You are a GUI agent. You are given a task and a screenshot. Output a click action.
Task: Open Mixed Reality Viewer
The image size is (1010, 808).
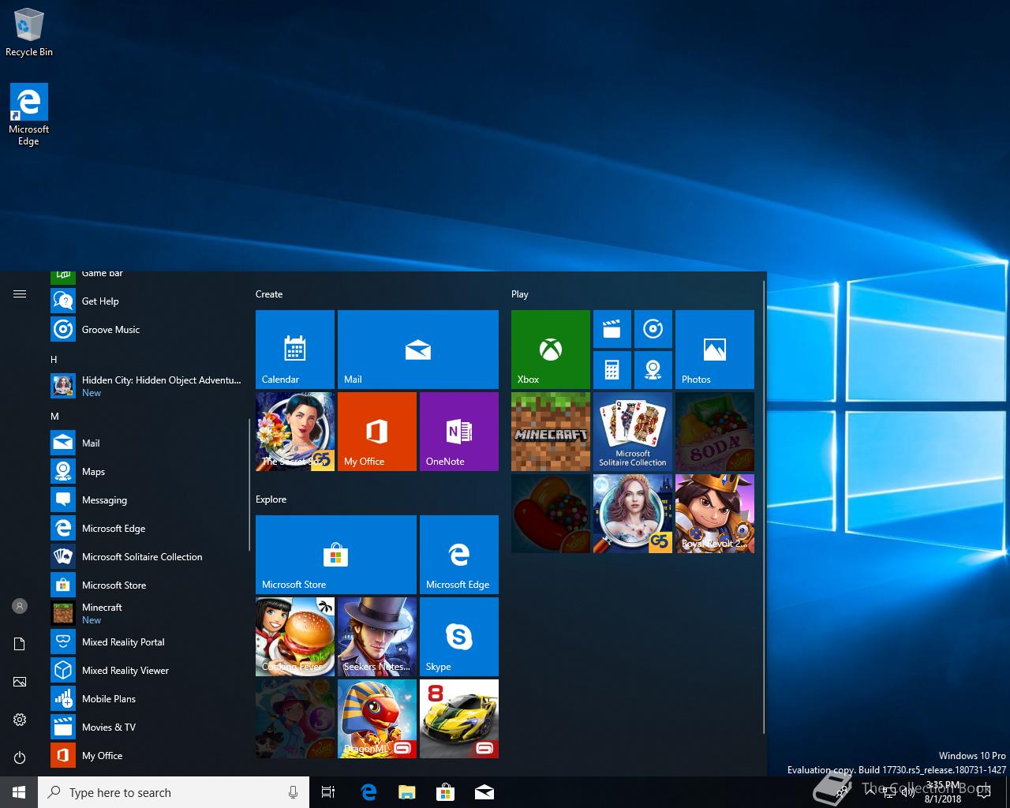click(x=147, y=670)
